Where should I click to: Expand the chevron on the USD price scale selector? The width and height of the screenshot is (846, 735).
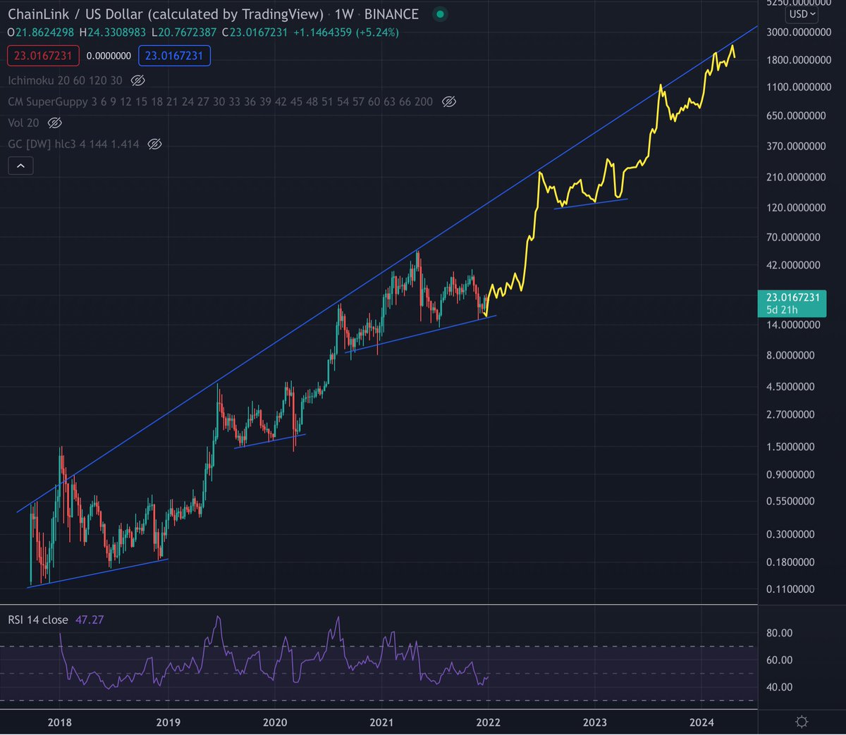tap(812, 14)
